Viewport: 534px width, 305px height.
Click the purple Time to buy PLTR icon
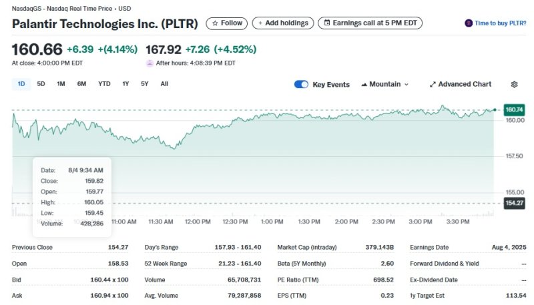pos(469,23)
